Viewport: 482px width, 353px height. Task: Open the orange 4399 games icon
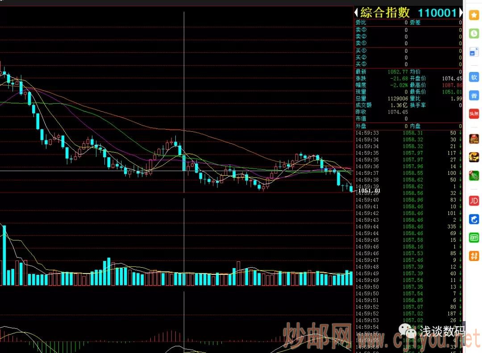point(474,256)
